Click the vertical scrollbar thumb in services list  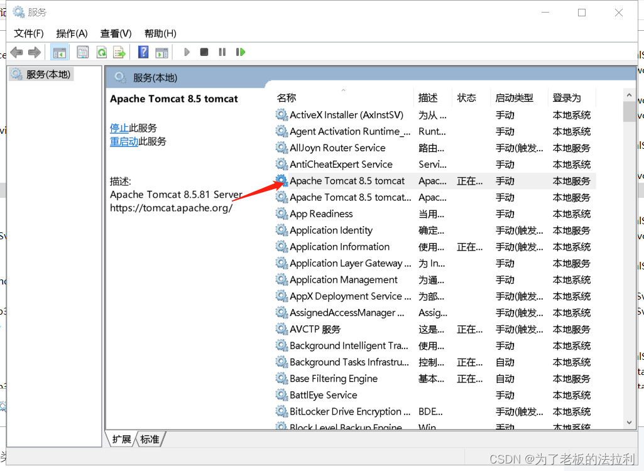pos(629,111)
